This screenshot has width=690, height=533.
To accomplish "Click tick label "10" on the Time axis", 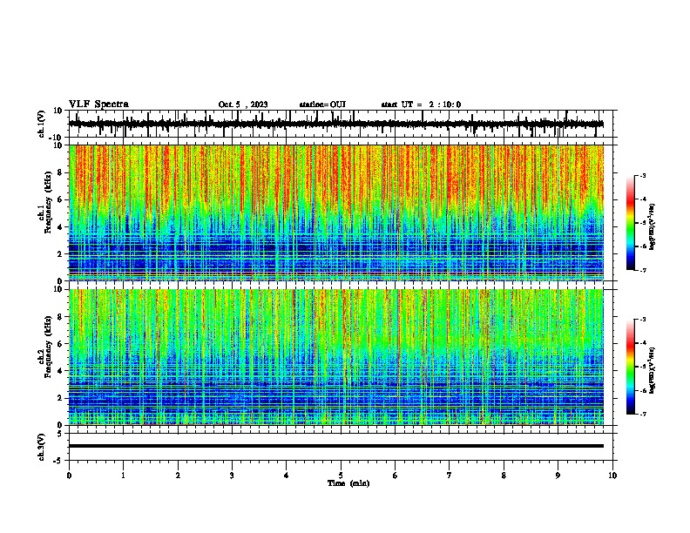I will [x=612, y=476].
